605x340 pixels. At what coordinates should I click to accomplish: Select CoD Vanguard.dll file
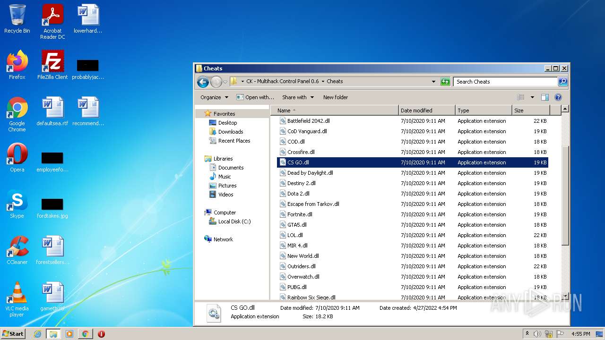pyautogui.click(x=412, y=131)
